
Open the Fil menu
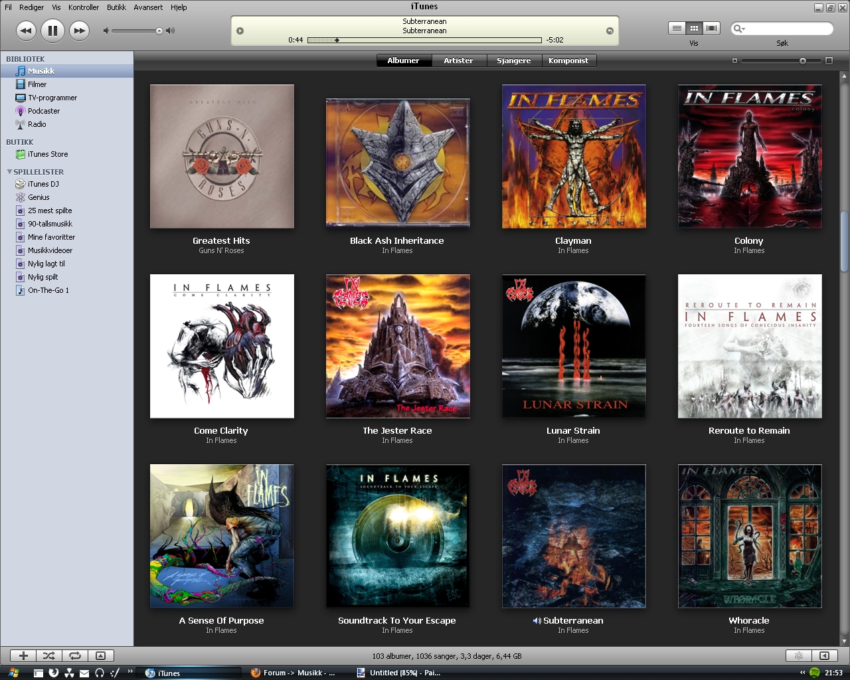pyautogui.click(x=8, y=7)
